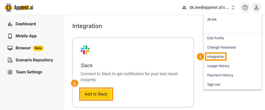This screenshot has height=110, width=265.
Task: Click Sign out in the menu
Action: point(214,84)
